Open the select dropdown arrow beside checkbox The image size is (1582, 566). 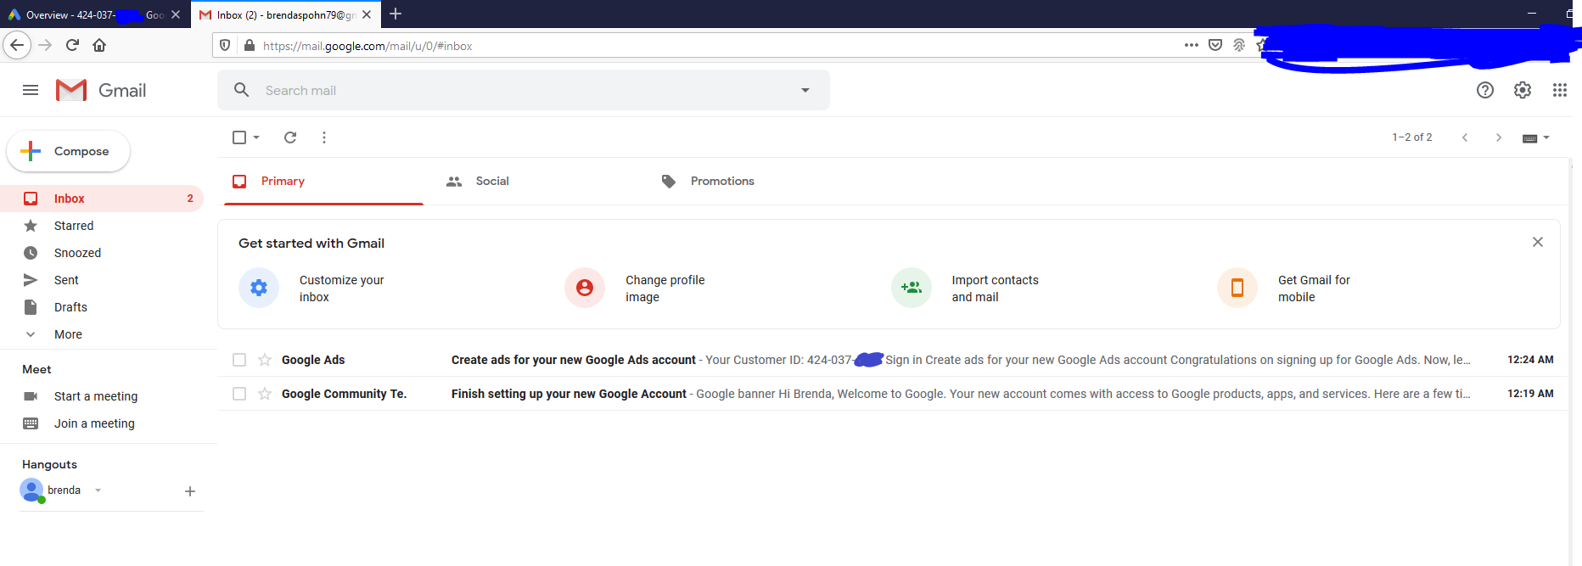(x=256, y=137)
